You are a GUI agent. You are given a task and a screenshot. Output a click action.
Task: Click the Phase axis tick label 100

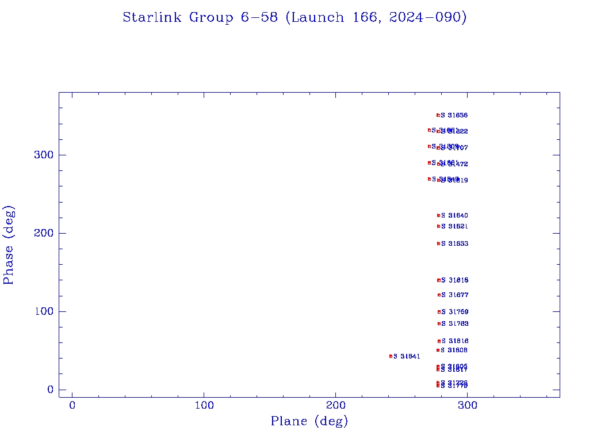44,311
